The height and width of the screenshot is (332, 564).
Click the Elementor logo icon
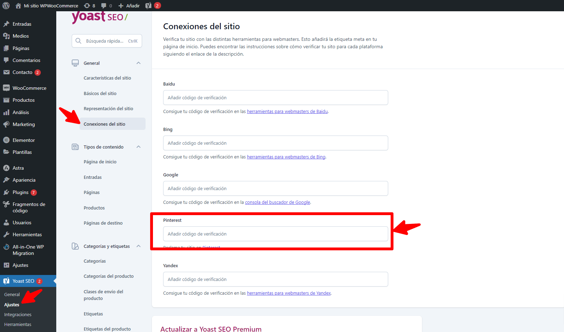(x=6, y=140)
